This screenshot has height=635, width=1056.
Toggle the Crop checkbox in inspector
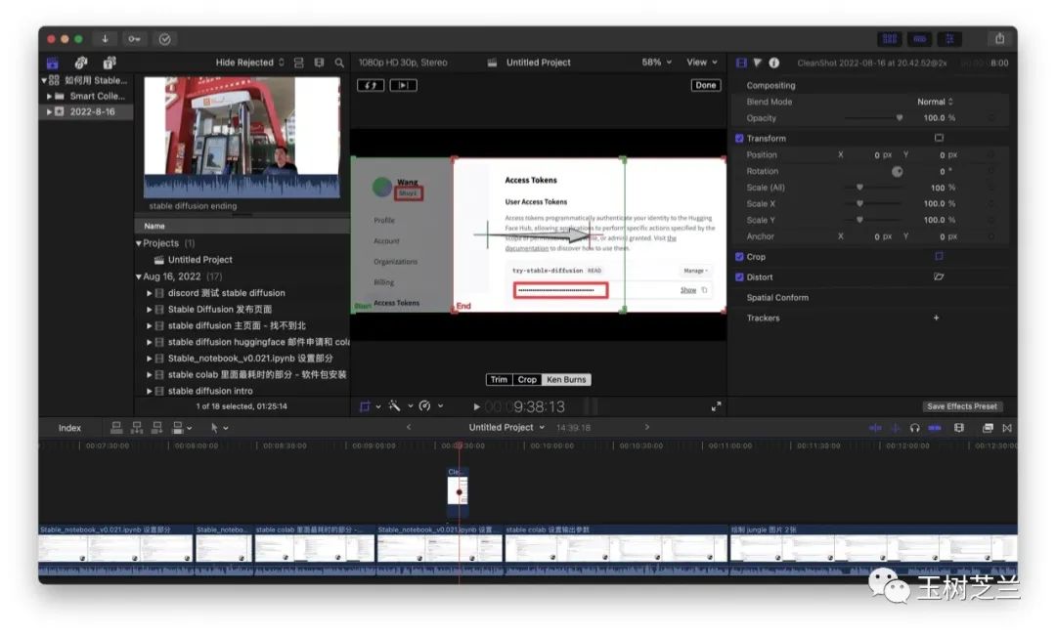pyautogui.click(x=739, y=257)
